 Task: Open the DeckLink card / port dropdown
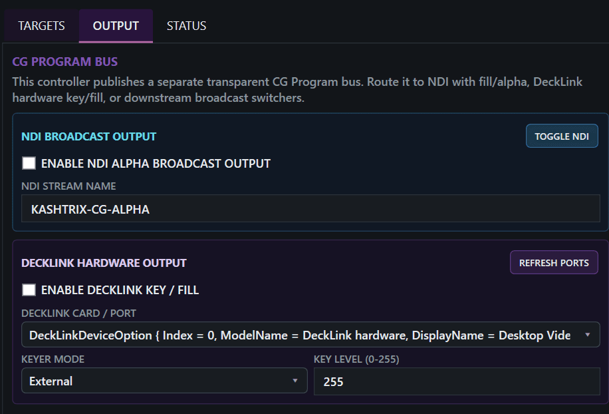coord(310,335)
